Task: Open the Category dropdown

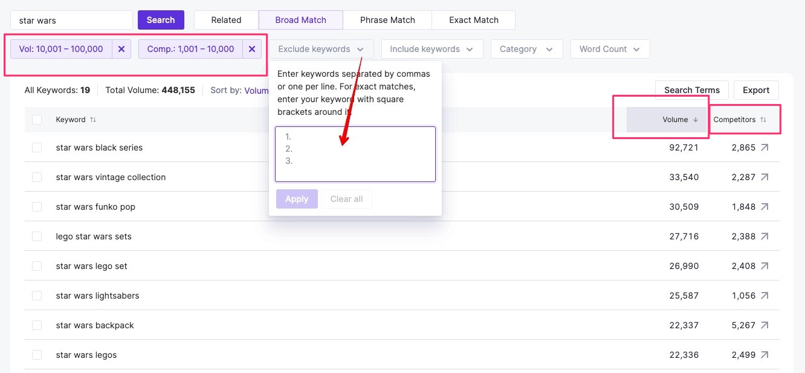Action: tap(526, 49)
